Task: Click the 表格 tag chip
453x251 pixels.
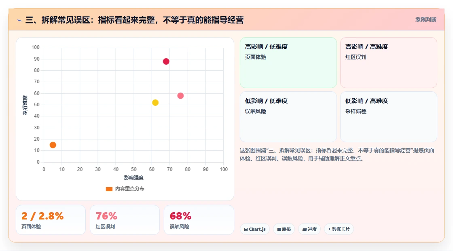Action: (x=284, y=229)
